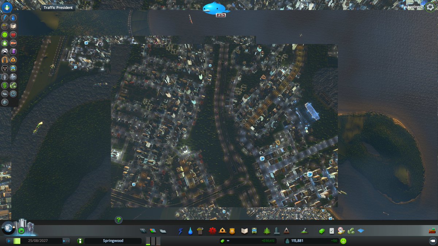The height and width of the screenshot is (246, 438).
Task: Click the money balance field
Action: (248, 241)
